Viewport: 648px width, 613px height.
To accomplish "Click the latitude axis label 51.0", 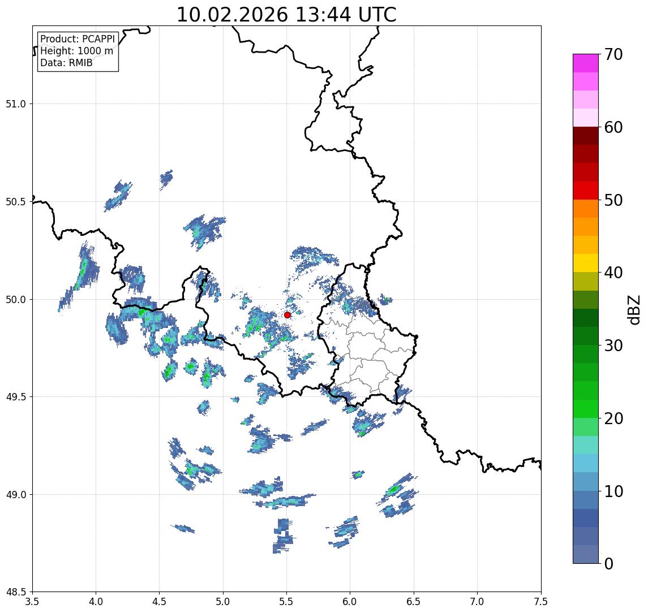I will pyautogui.click(x=15, y=104).
